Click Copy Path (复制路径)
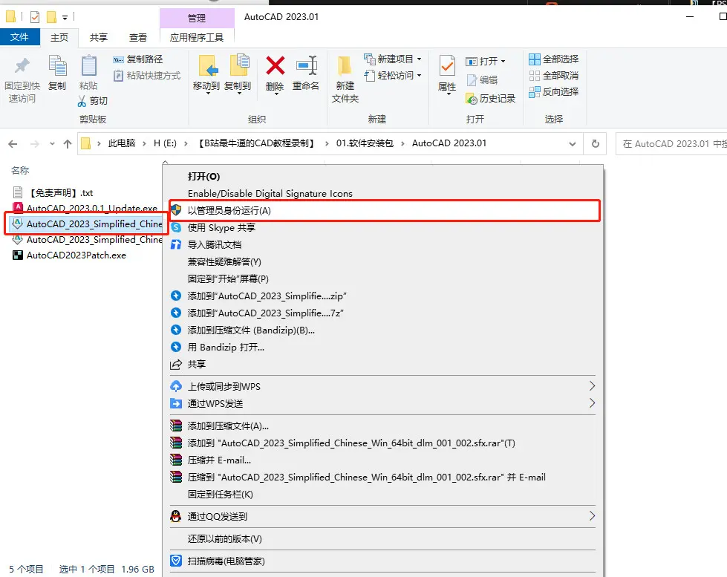 point(138,59)
